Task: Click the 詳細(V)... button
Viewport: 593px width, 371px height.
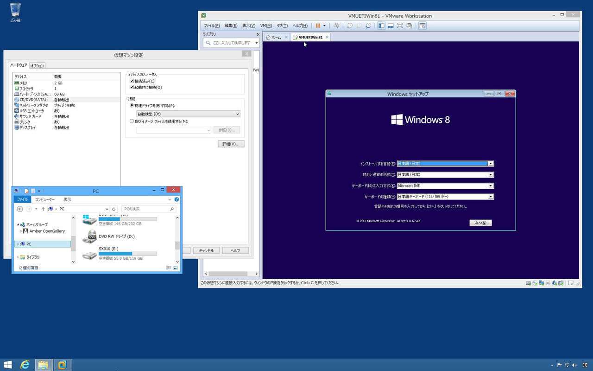Action: coord(231,144)
